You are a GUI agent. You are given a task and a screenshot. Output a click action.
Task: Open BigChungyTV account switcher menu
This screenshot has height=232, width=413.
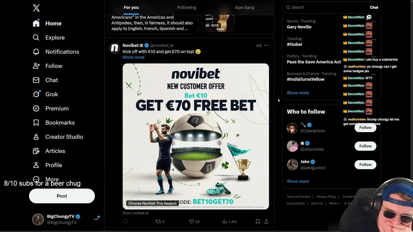[x=96, y=219]
